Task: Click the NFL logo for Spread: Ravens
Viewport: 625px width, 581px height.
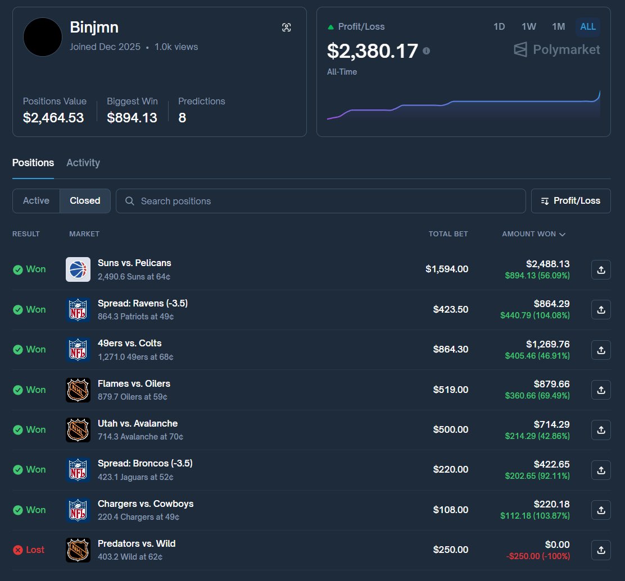Action: (78, 309)
